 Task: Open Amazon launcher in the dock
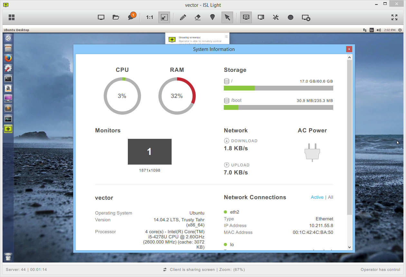pos(8,88)
